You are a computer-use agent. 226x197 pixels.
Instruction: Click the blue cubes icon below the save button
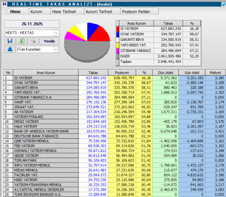pyautogui.click(x=10, y=50)
